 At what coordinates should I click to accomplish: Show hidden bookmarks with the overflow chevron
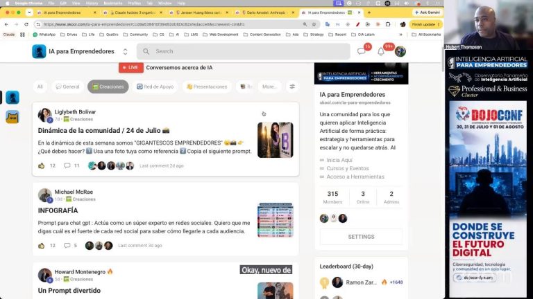(x=400, y=35)
